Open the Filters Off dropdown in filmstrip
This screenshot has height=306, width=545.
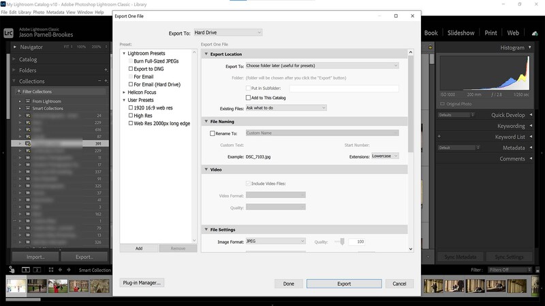pyautogui.click(x=510, y=269)
